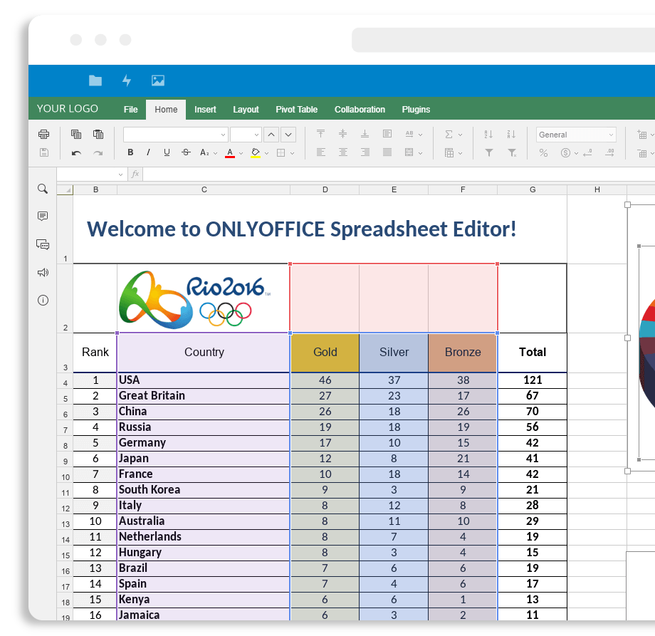655x636 pixels.
Task: Click the currency style icon
Action: tap(565, 153)
